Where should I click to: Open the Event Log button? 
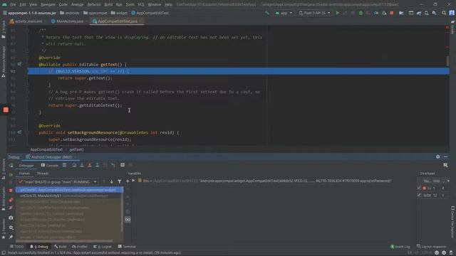[400, 247]
